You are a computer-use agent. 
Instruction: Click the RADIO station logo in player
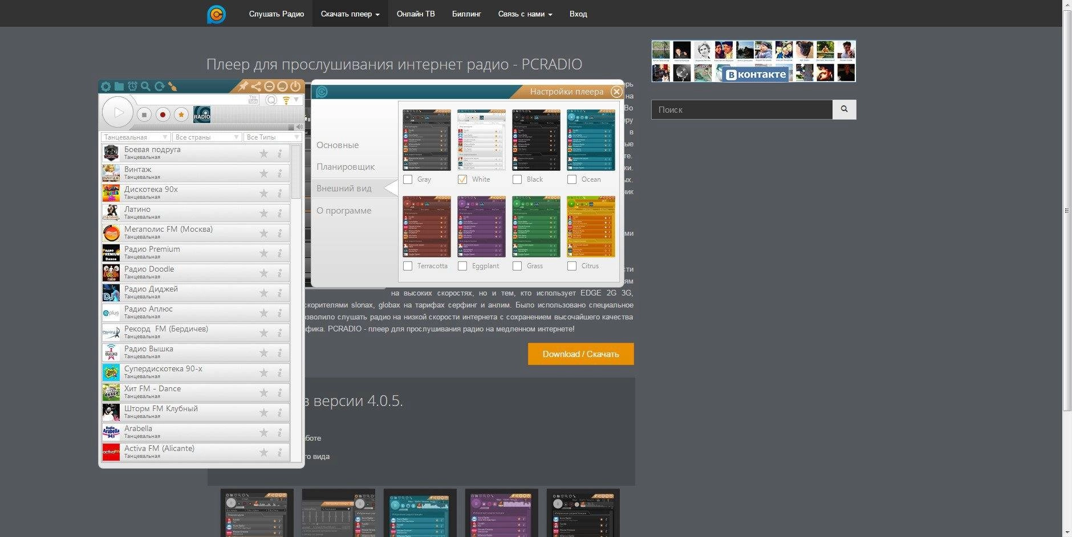202,114
